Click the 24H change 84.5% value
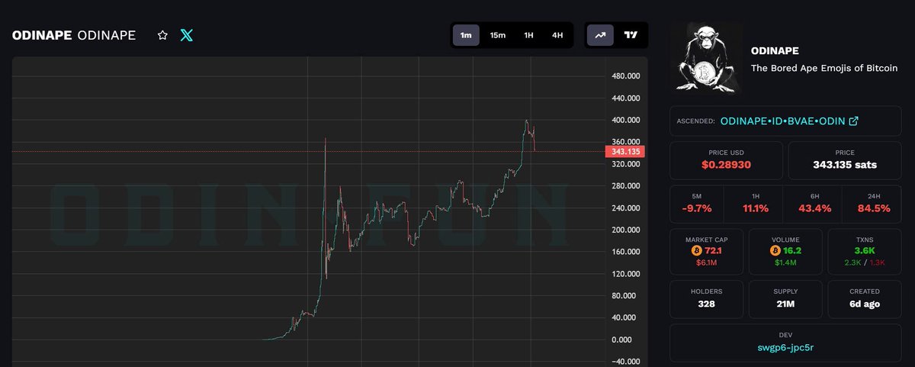This screenshot has width=915, height=367. (x=874, y=208)
